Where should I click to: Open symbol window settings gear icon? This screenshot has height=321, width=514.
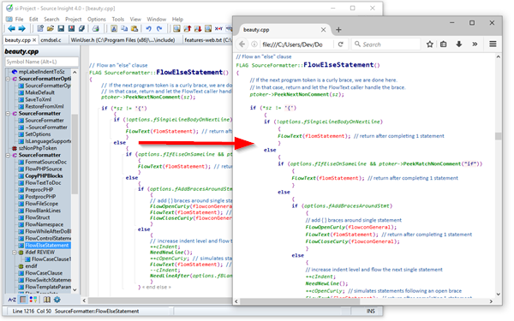pos(57,300)
